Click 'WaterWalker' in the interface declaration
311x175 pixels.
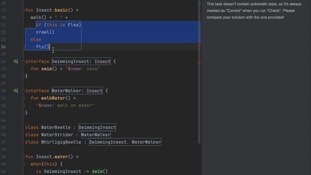[x=66, y=91]
